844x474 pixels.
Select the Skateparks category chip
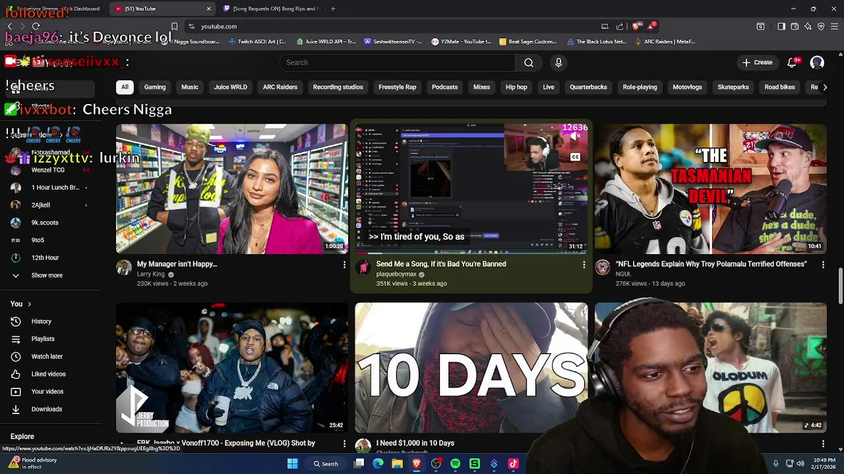(733, 87)
